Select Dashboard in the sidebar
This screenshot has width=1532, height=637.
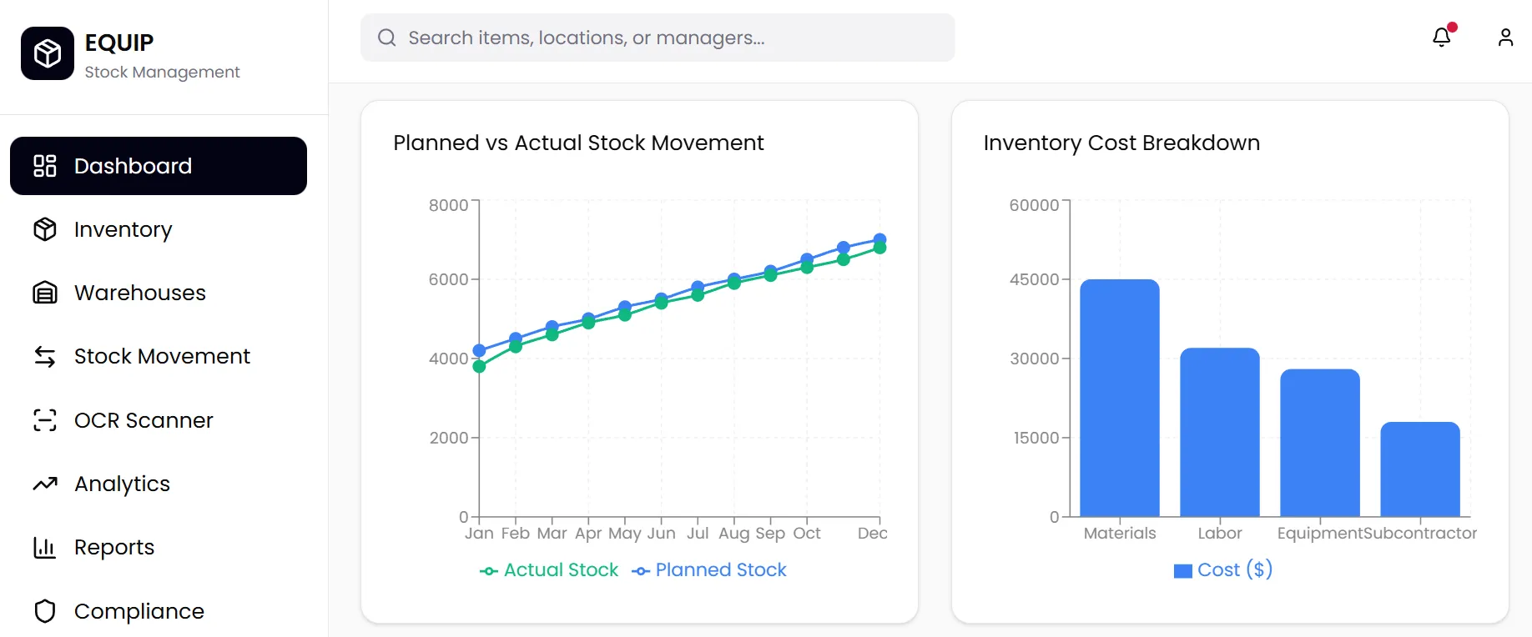click(x=159, y=166)
